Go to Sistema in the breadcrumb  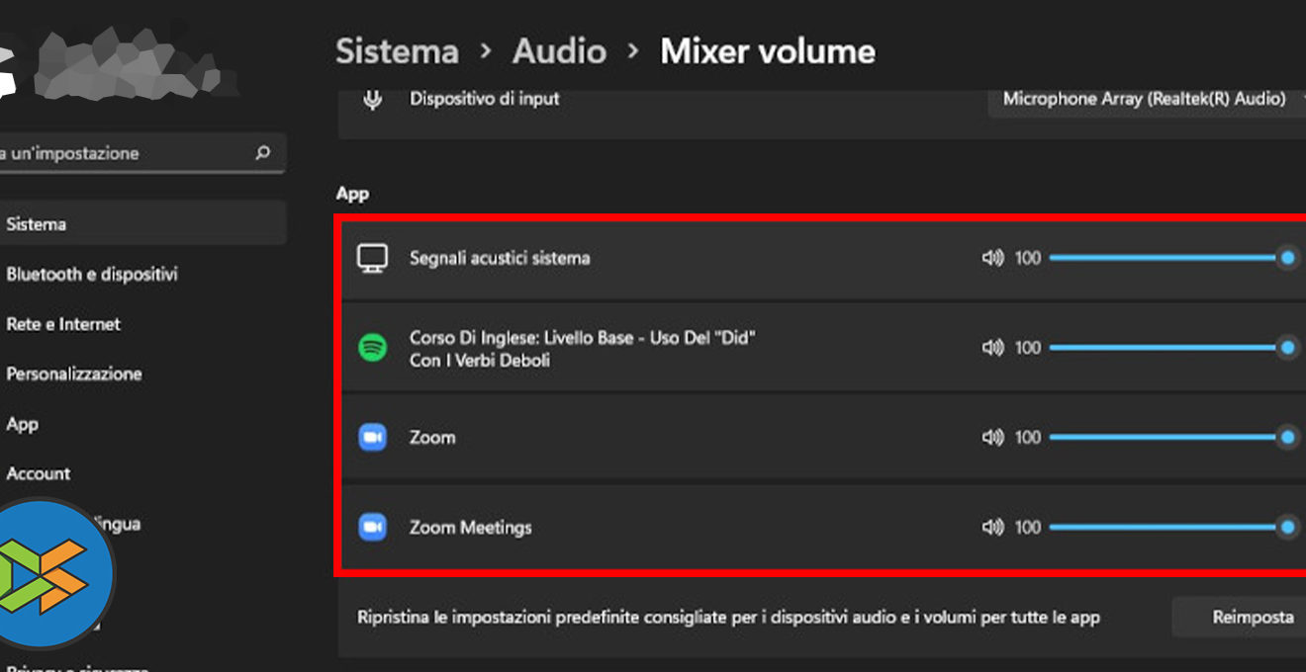pyautogui.click(x=397, y=51)
